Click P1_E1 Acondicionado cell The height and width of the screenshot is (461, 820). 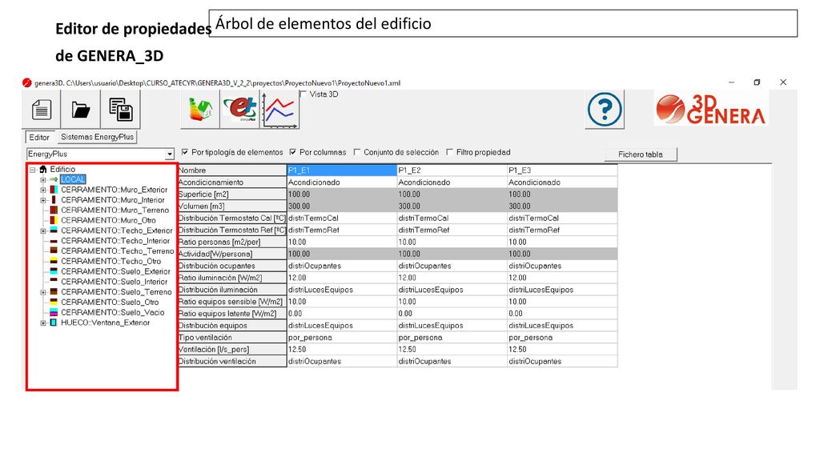pos(342,182)
